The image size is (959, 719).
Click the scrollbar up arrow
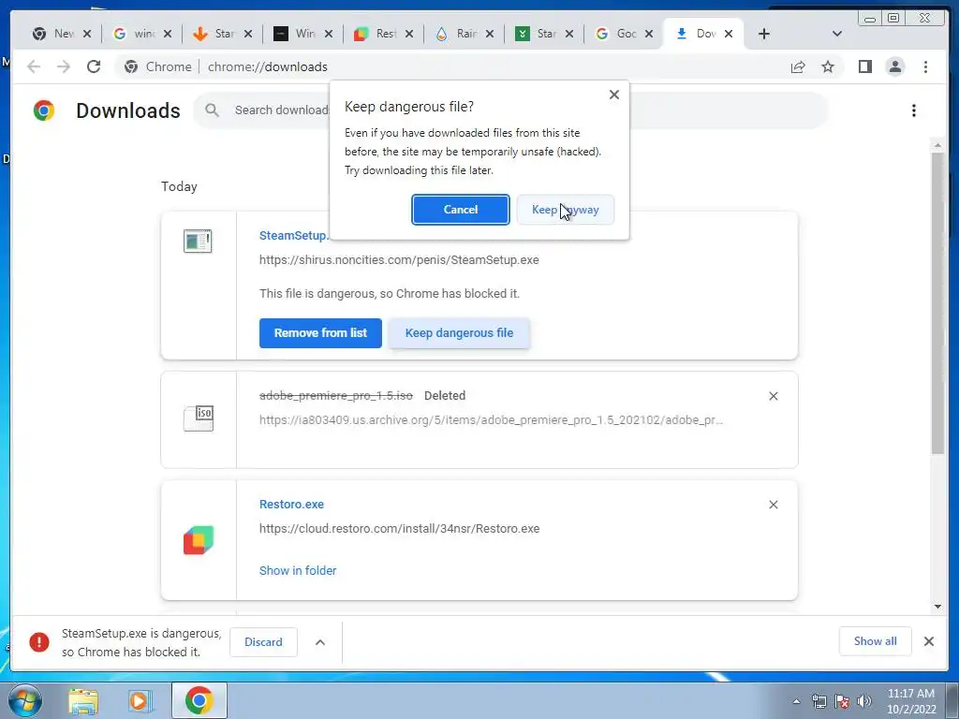coord(937,146)
